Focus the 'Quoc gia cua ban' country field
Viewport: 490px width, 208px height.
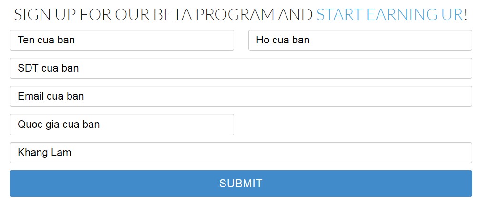click(122, 125)
